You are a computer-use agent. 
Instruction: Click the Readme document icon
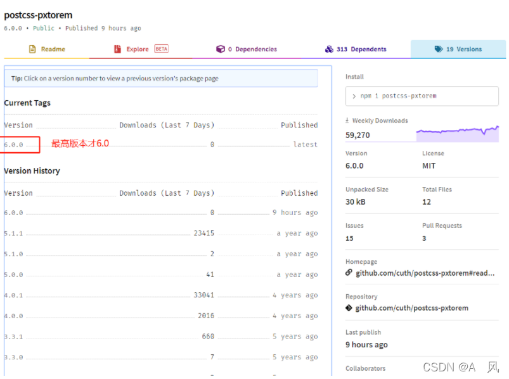pos(32,49)
